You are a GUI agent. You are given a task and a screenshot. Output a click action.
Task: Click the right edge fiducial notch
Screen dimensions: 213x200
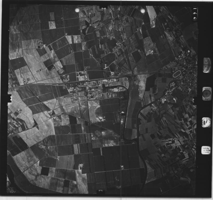pyautogui.click(x=195, y=101)
